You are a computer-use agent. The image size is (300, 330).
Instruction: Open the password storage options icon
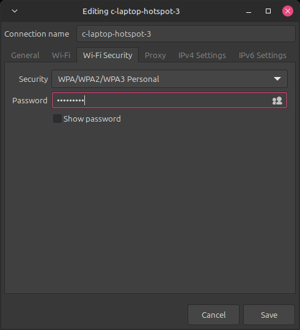point(277,101)
